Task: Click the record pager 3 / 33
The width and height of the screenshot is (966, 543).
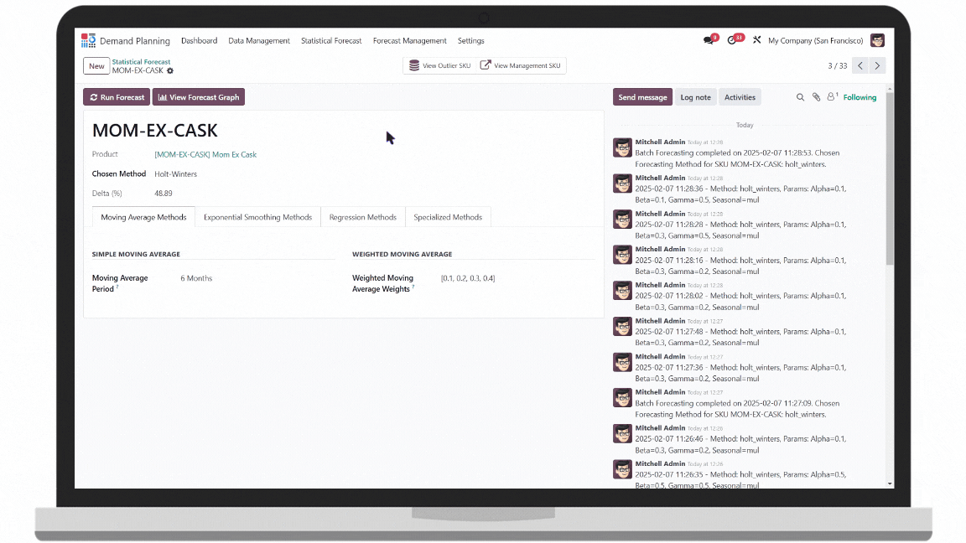Action: (x=837, y=66)
